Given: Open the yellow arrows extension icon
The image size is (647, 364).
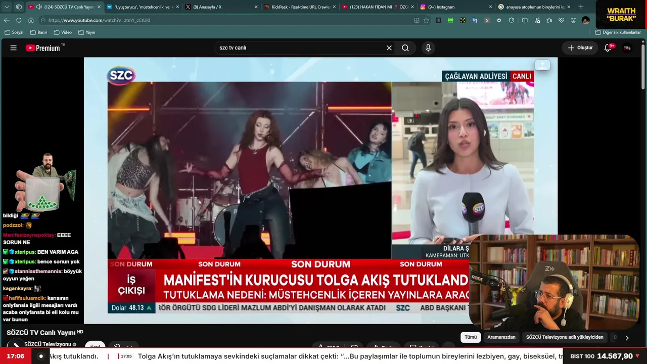Looking at the screenshot, I should tap(463, 20).
